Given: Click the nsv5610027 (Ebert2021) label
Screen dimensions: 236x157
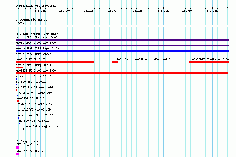Looking at the screenshot, I should coord(36,115).
